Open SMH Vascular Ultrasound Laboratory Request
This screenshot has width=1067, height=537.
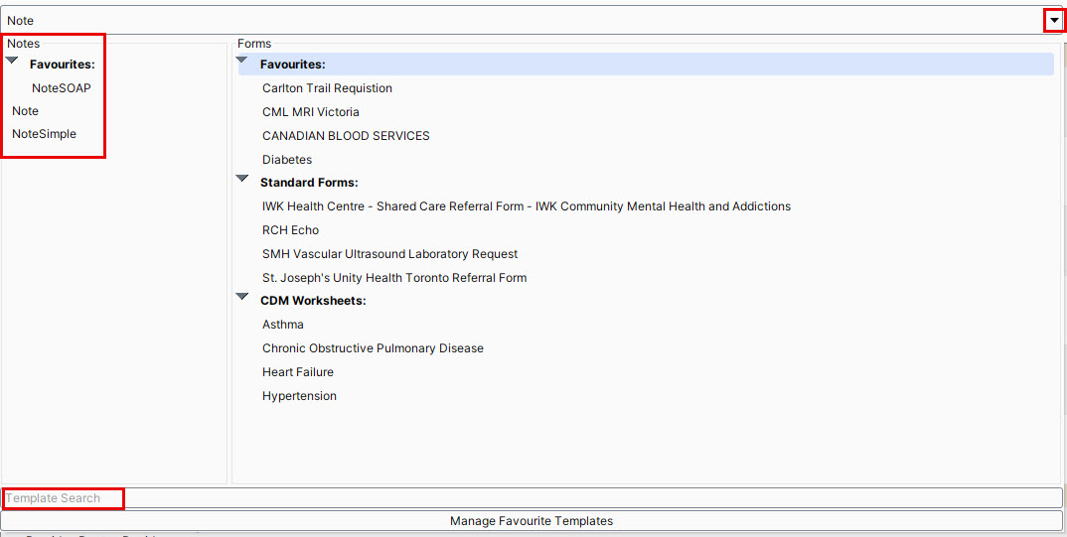[x=389, y=254]
